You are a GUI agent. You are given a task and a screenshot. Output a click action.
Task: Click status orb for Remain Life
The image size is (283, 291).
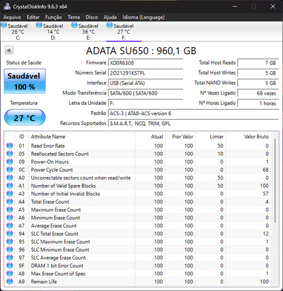(10, 281)
